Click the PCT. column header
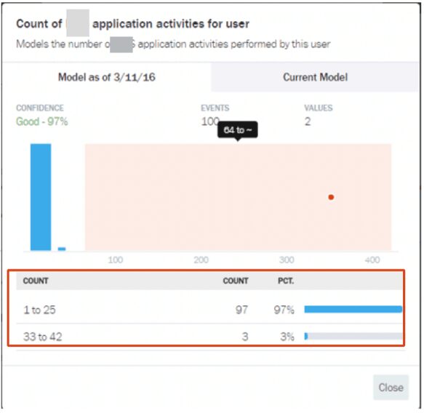This screenshot has height=413, width=424. (286, 281)
